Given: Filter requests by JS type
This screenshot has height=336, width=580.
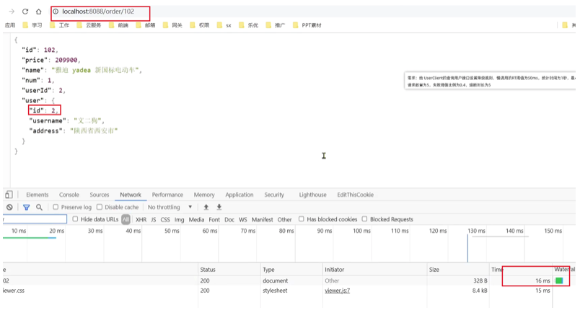Looking at the screenshot, I should point(154,220).
